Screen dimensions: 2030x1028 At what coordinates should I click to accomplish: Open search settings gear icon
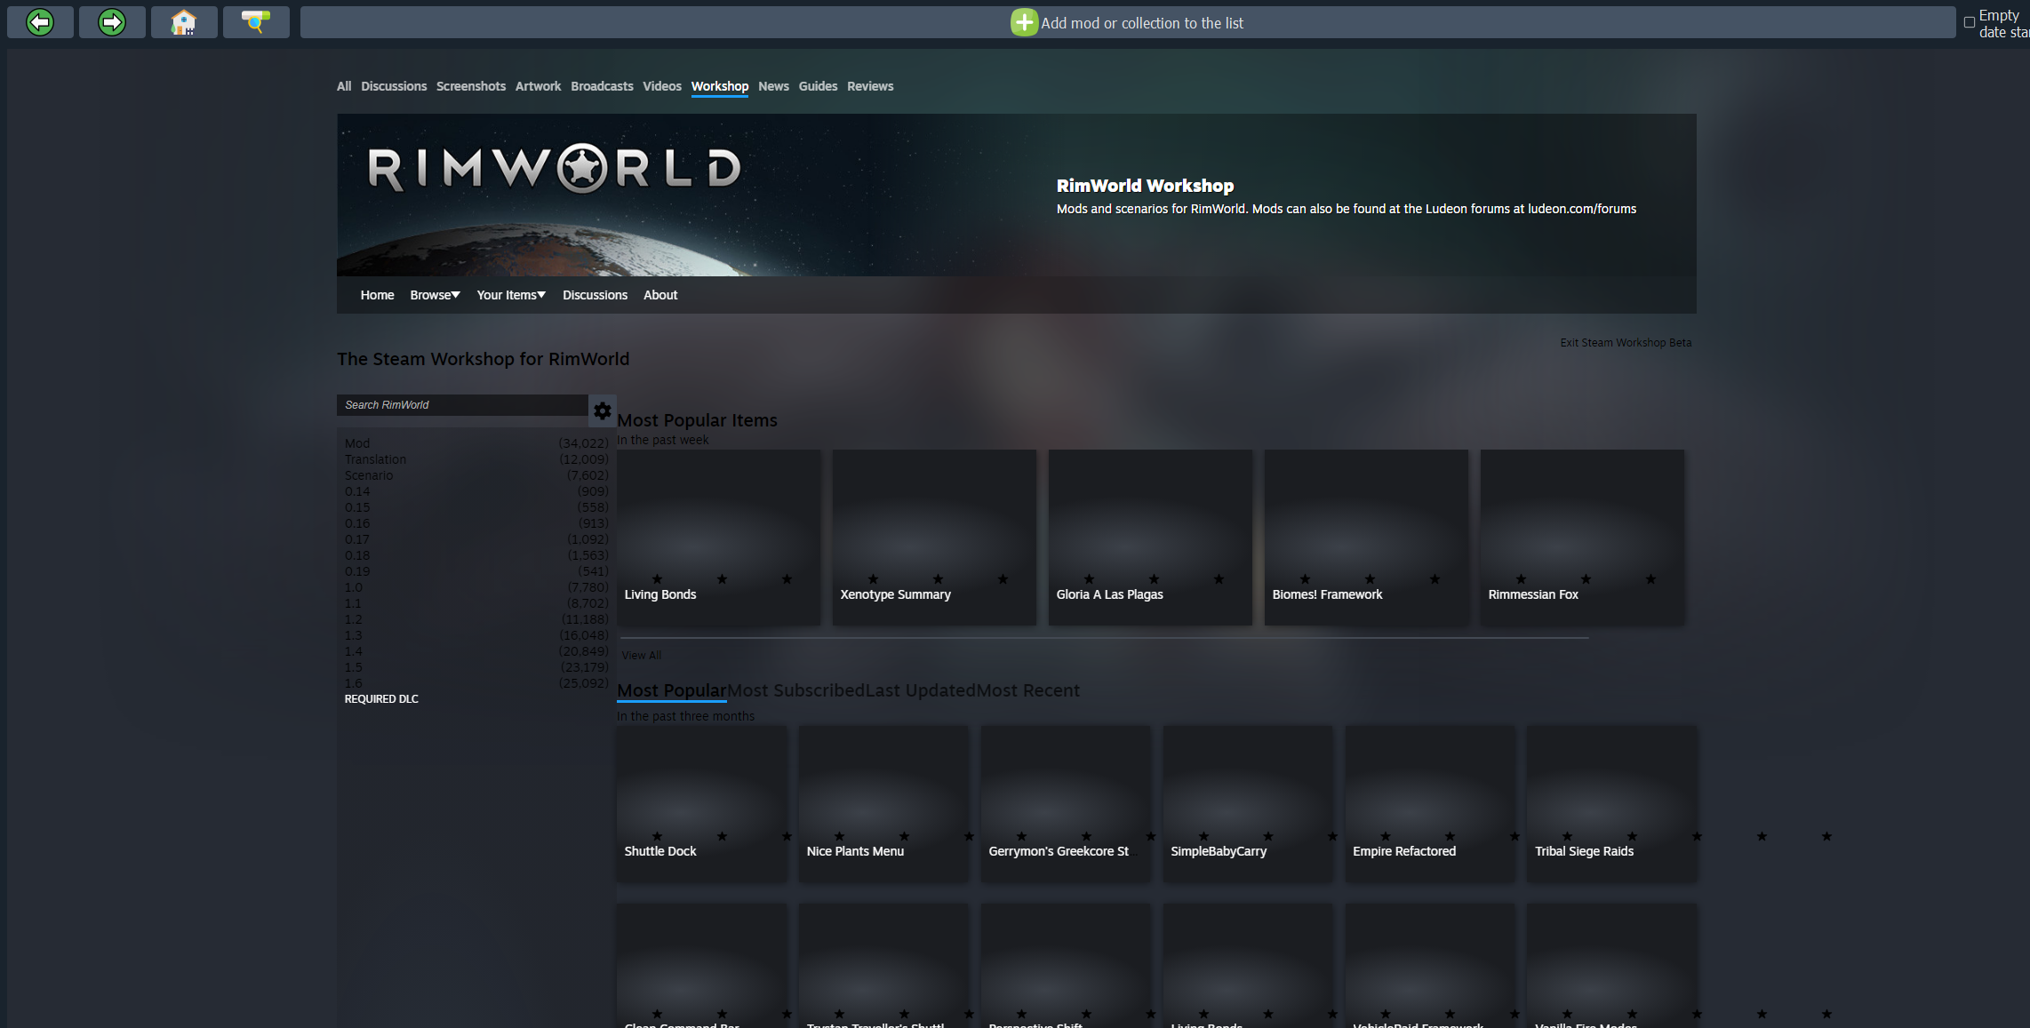click(x=602, y=410)
